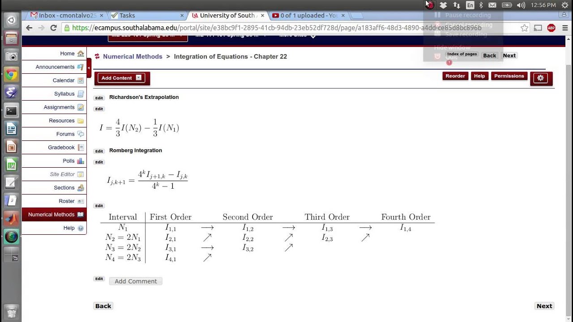Reload the current page in Chrome
This screenshot has width=573, height=322.
click(x=53, y=28)
